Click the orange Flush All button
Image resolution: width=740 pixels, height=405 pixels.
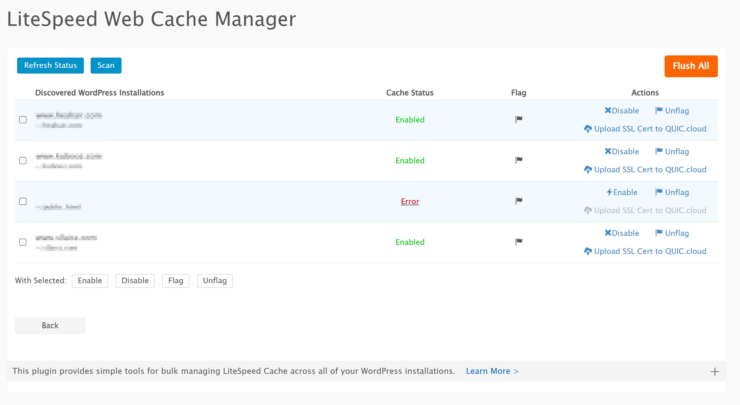point(691,66)
